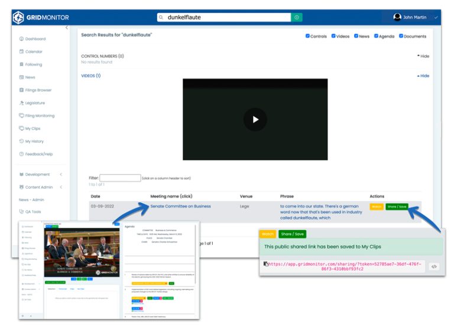
Task: Toggle the Agenda checkbox filter
Action: (x=376, y=36)
